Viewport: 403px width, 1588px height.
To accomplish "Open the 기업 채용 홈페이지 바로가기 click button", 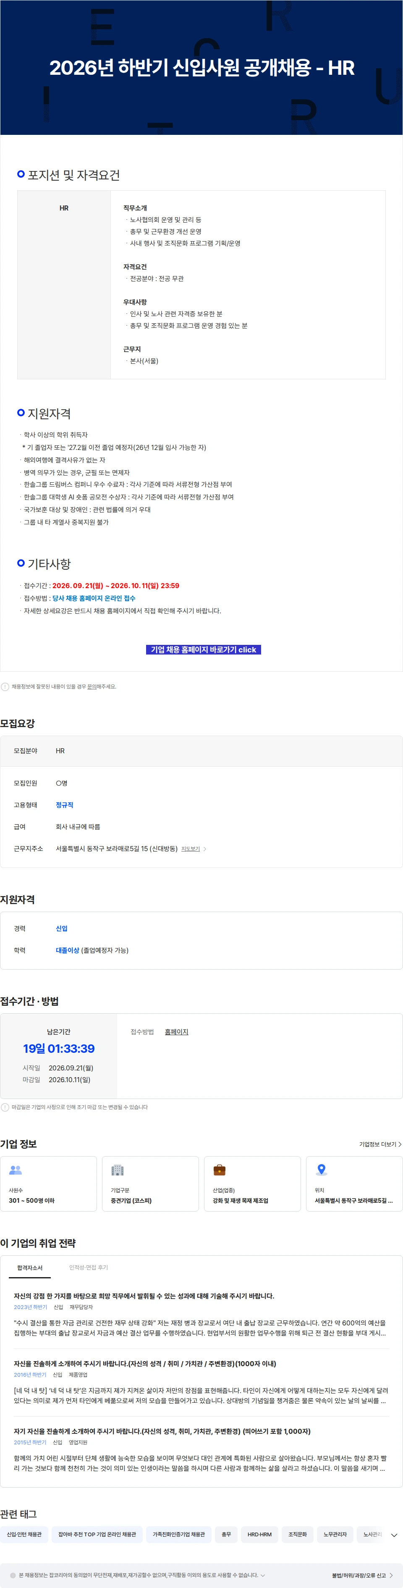I will tap(203, 649).
